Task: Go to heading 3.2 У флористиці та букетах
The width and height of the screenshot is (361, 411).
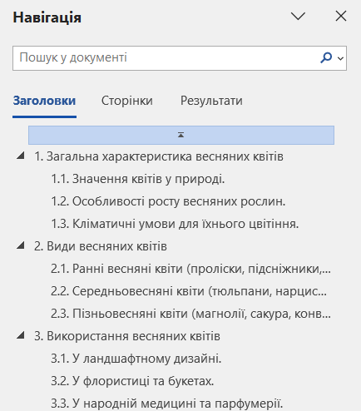Action: (132, 381)
